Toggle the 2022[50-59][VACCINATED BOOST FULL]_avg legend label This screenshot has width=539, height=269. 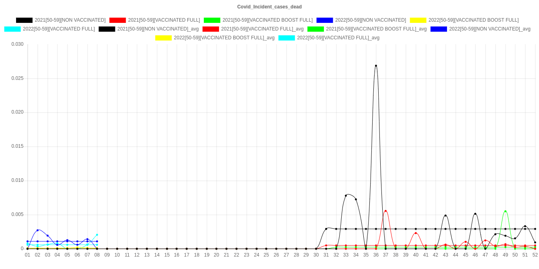(224, 38)
